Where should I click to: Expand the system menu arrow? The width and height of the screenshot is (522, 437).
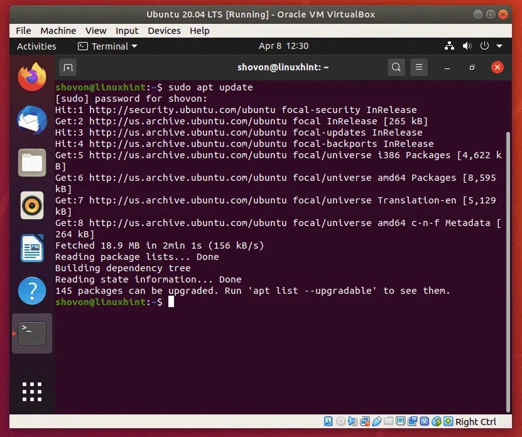point(499,46)
